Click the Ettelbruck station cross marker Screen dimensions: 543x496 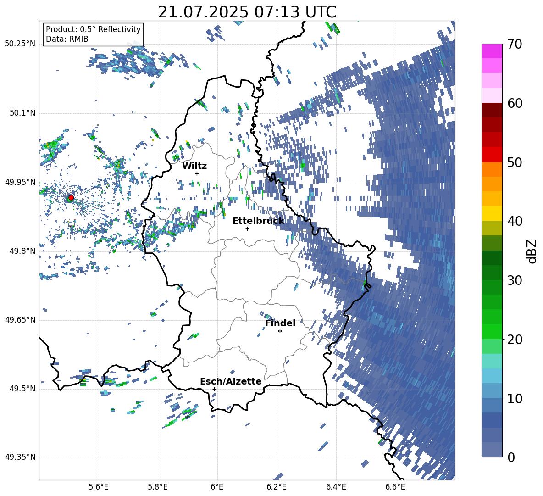tap(247, 228)
